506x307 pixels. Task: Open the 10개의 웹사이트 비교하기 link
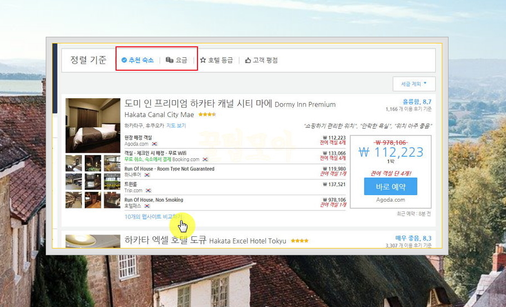[x=153, y=217]
